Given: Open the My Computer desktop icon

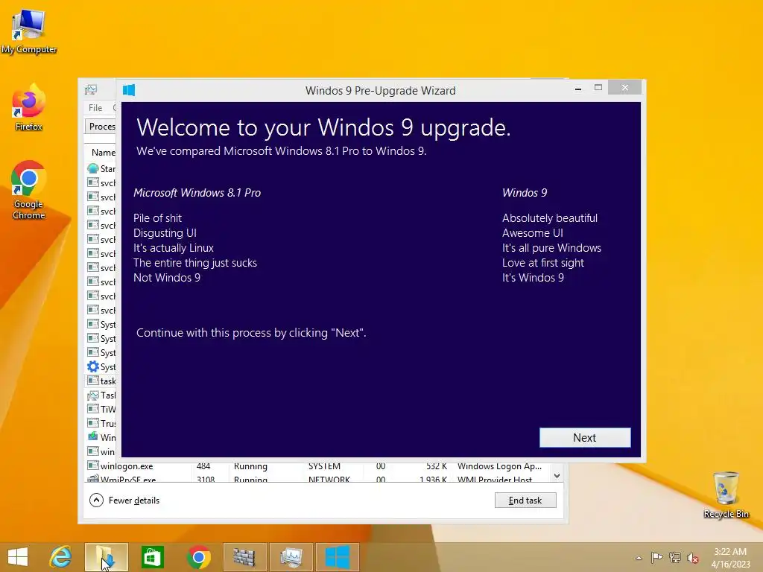Looking at the screenshot, I should click(29, 31).
